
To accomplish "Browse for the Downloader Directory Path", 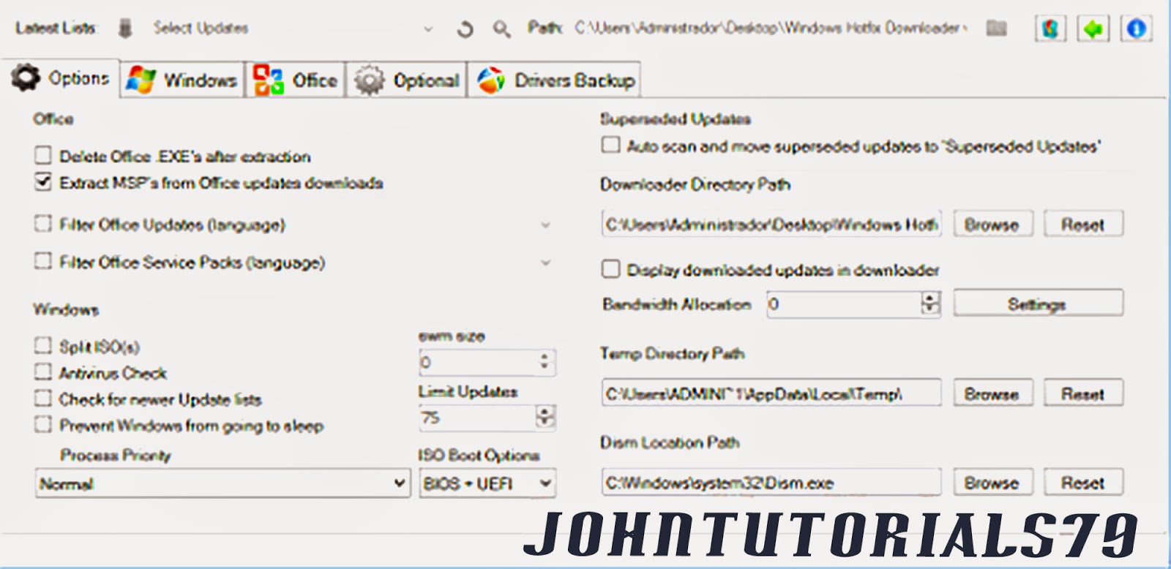I will tap(993, 224).
